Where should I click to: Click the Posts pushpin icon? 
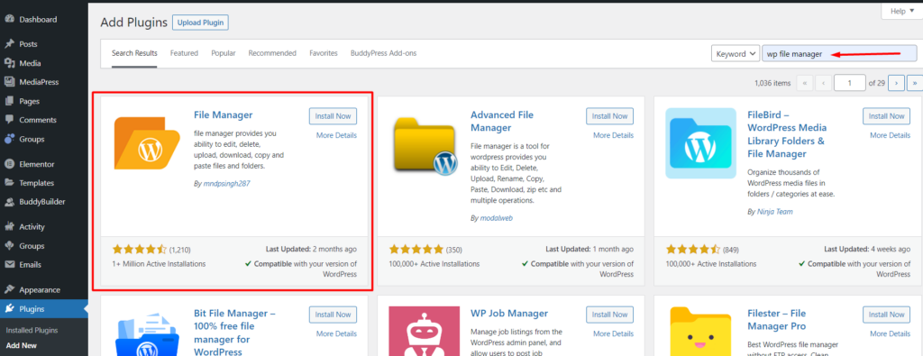[9, 44]
